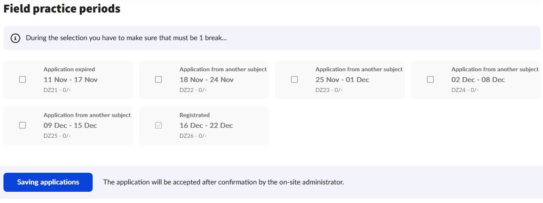Click the break requirement notice text
This screenshot has width=543, height=203.
click(126, 38)
